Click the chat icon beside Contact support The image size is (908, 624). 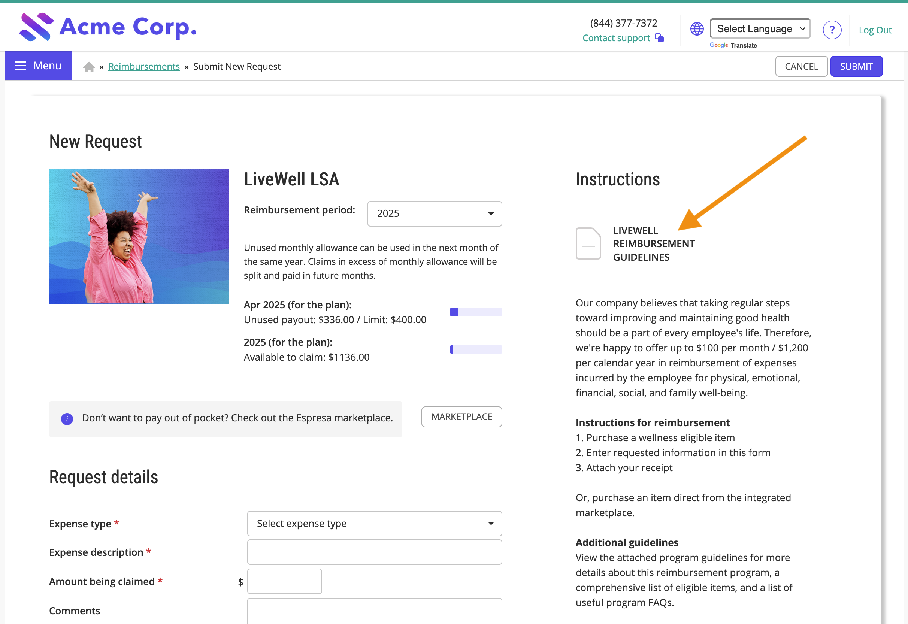659,38
